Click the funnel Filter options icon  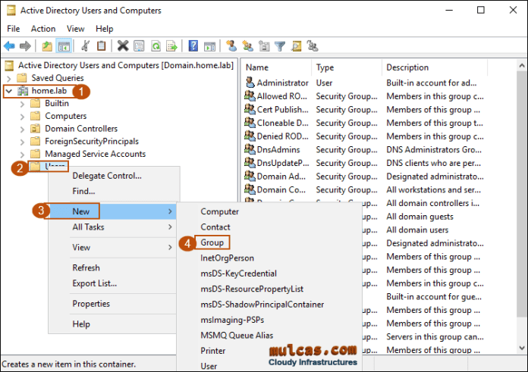point(280,45)
